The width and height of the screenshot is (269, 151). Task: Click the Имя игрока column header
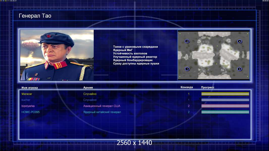(x=30, y=88)
